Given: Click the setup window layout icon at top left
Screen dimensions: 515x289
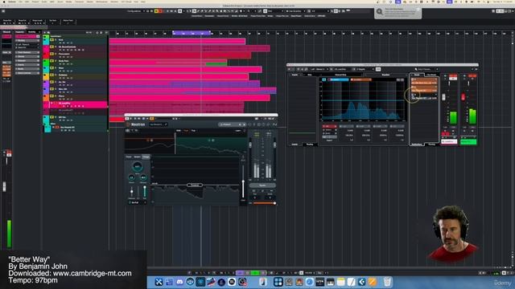Looking at the screenshot, I should (x=3, y=11).
